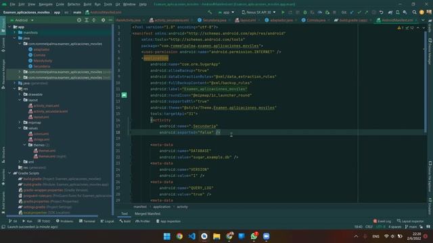Show hidden editor tabs chevron

pos(423,20)
